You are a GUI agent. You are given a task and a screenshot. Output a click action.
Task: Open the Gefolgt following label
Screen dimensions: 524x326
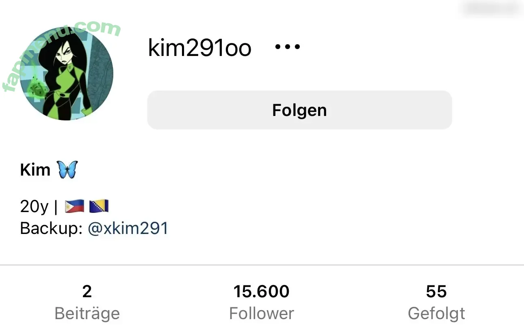tap(436, 313)
